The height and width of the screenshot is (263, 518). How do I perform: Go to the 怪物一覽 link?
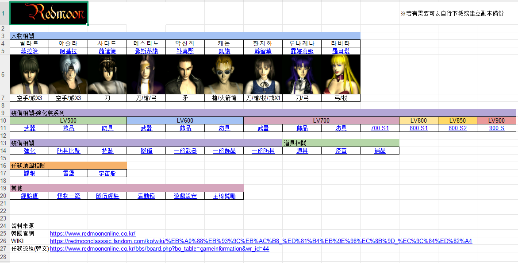pyautogui.click(x=69, y=196)
